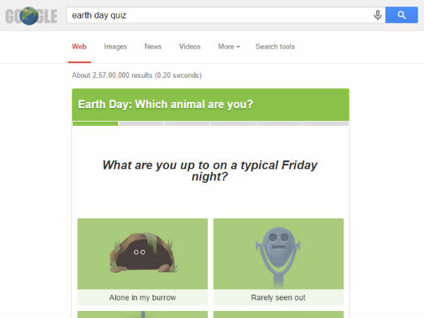This screenshot has width=424, height=318.
Task: Click the first quiz progress segment
Action: (95, 124)
